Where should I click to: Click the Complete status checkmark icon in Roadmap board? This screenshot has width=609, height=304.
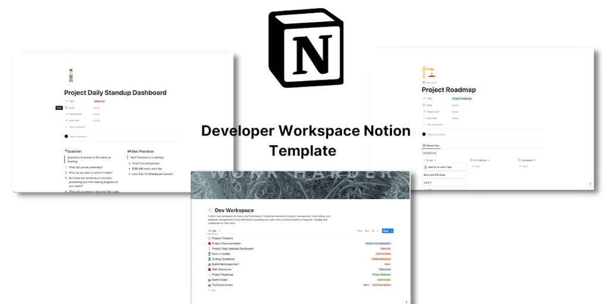(x=519, y=160)
